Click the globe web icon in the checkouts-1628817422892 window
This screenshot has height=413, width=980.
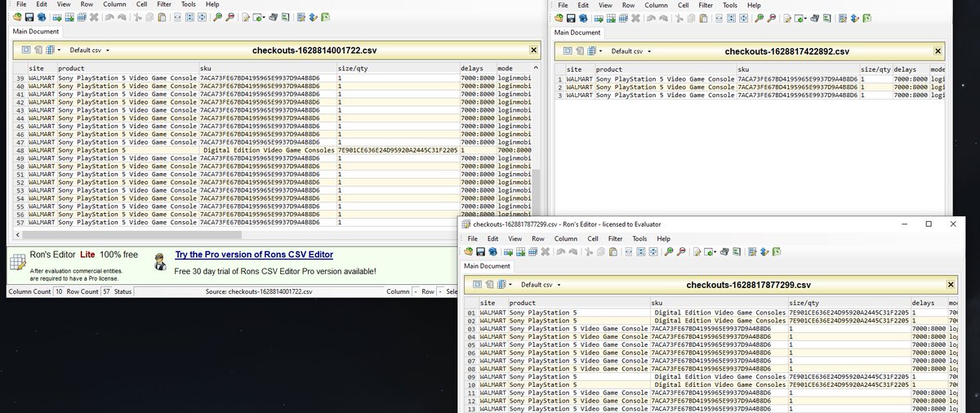point(583,18)
